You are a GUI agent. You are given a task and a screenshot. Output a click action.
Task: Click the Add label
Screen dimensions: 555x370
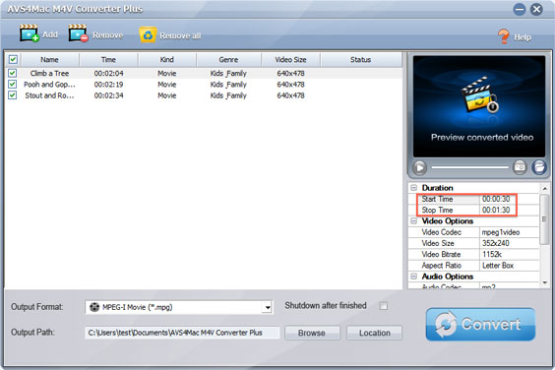click(50, 34)
